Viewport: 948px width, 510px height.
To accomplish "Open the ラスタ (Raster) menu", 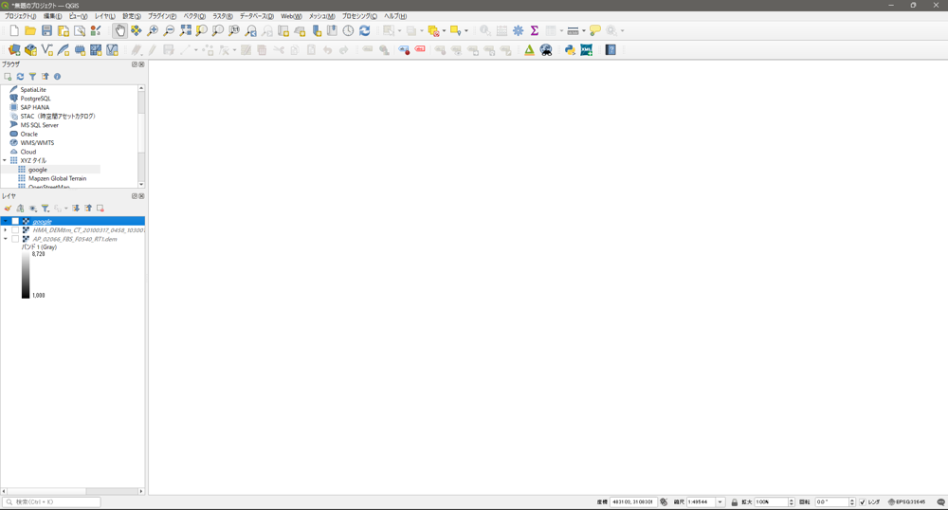I will pyautogui.click(x=222, y=16).
